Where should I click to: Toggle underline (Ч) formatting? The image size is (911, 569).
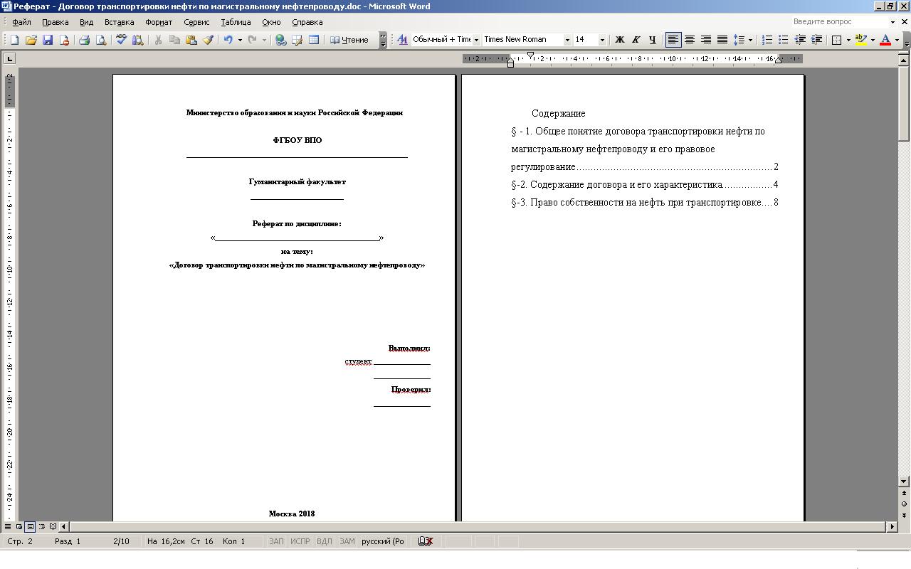tap(652, 40)
